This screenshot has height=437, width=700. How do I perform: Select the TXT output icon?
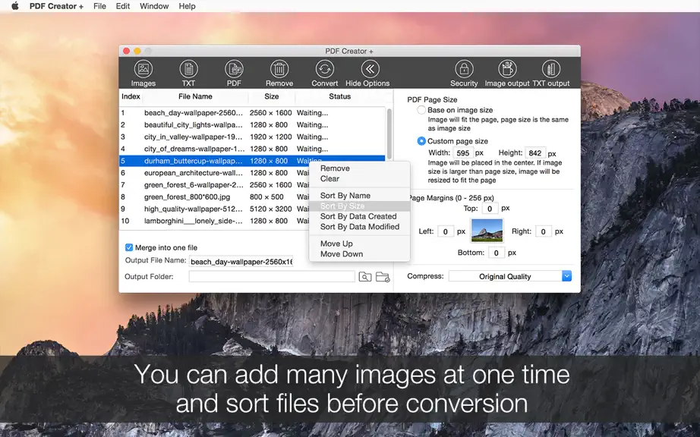[x=551, y=69]
